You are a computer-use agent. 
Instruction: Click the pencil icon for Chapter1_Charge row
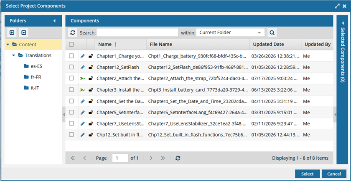(x=82, y=56)
